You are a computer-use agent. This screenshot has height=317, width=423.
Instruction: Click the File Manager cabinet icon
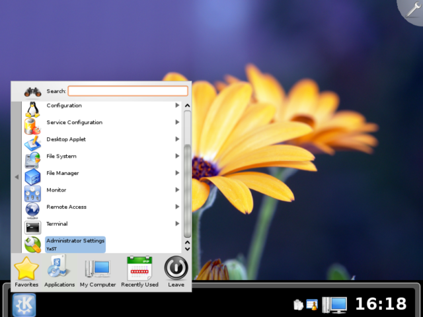click(x=32, y=177)
